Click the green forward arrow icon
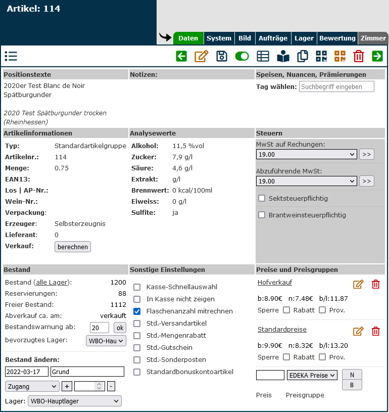The width and height of the screenshot is (389, 413). 377,56
